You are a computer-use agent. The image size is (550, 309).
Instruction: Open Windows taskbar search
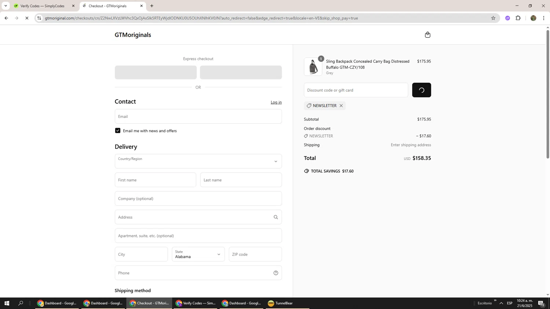pos(21,303)
